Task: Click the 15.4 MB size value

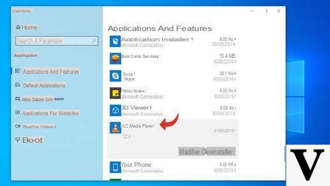Action: click(227, 56)
